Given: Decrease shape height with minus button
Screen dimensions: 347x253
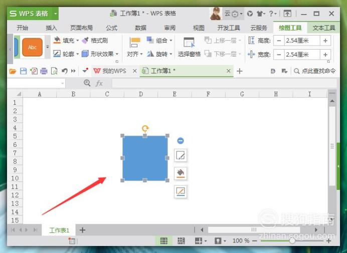Looking at the screenshot, I should click(279, 41).
